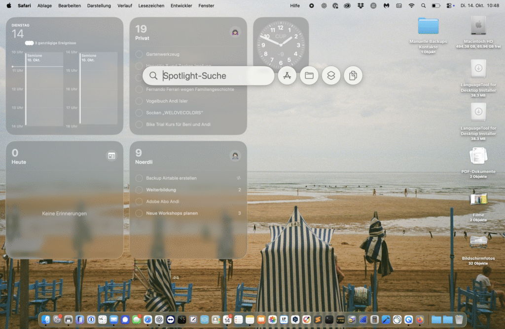Viewport: 505px width, 329px height.
Task: Open the Files filter in Spotlight
Action: tap(309, 76)
